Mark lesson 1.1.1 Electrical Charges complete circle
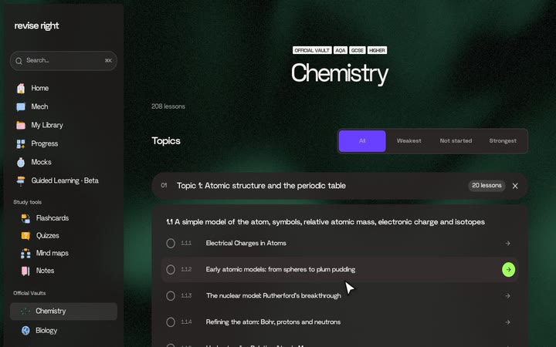The height and width of the screenshot is (347, 556). point(171,243)
